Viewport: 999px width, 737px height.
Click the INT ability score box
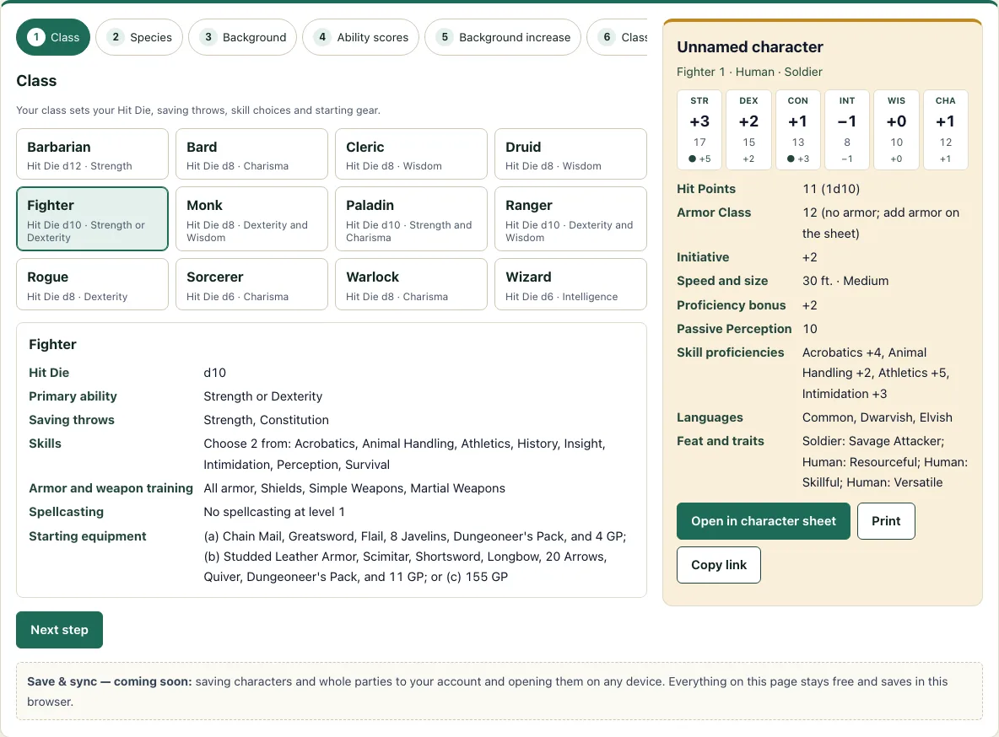click(847, 130)
